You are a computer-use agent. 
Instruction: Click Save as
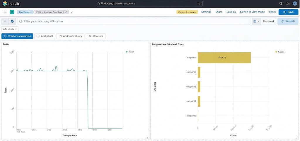tap(231, 12)
